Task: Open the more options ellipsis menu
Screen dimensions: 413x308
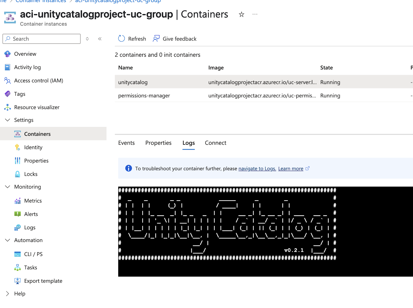Action: (255, 14)
